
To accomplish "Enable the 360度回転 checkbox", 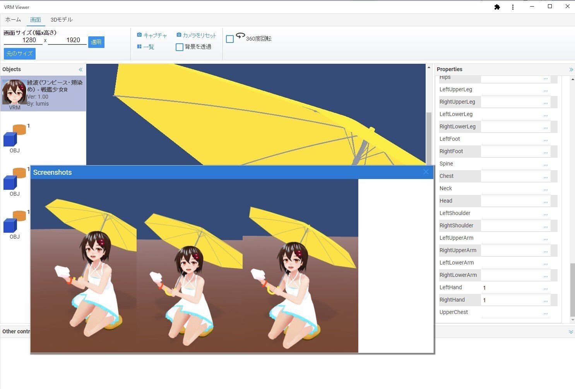I will click(230, 39).
